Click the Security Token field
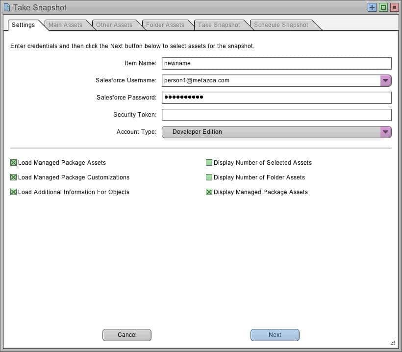Viewport: 402px width, 352px height. pos(276,115)
